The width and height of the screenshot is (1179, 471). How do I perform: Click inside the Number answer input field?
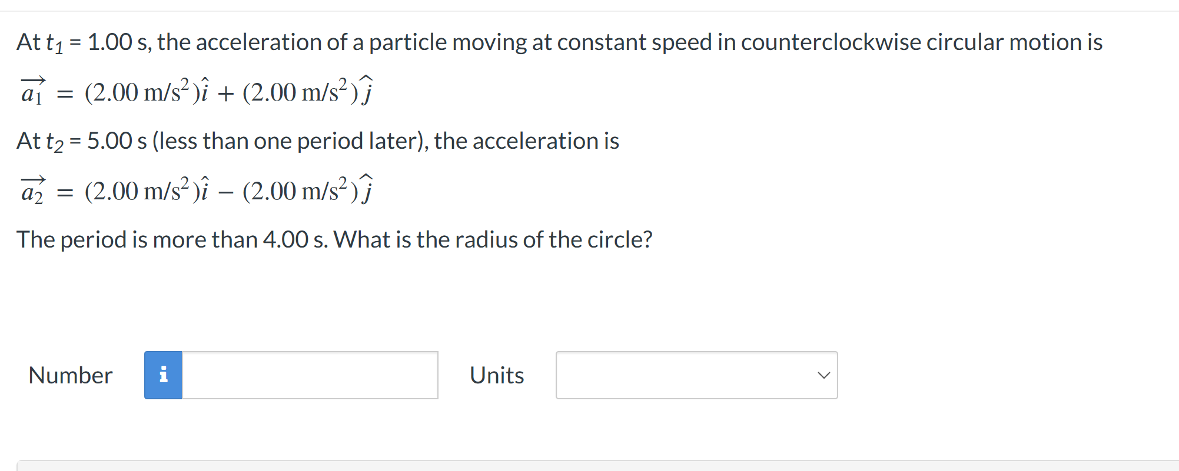point(309,375)
